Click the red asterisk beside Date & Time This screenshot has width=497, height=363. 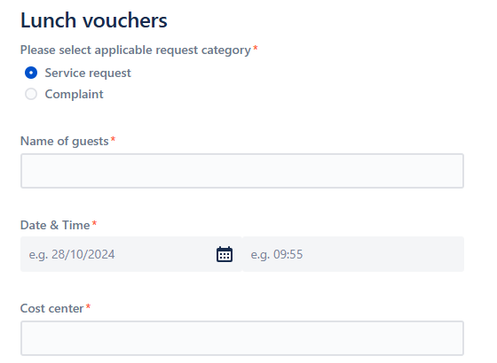point(94,223)
